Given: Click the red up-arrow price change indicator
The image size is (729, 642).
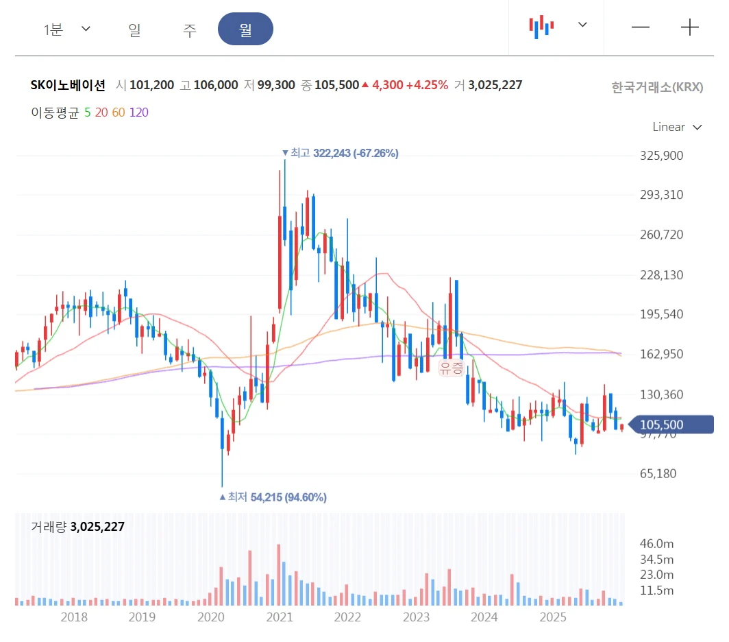Looking at the screenshot, I should (365, 85).
